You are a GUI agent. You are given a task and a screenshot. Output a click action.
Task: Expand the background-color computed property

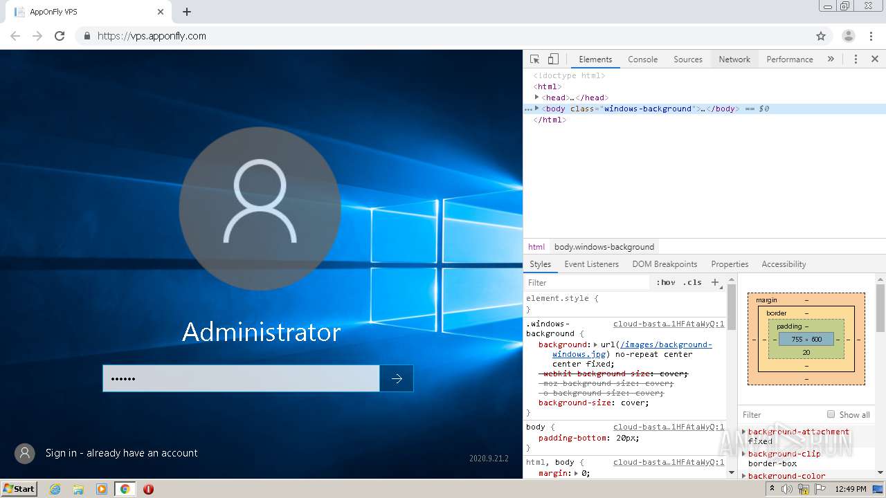744,476
